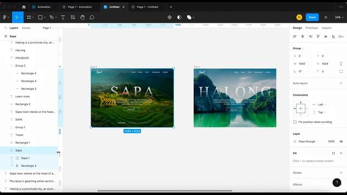347x195 pixels.
Task: Add Auto layout with plus
Action: pyautogui.click(x=341, y=83)
